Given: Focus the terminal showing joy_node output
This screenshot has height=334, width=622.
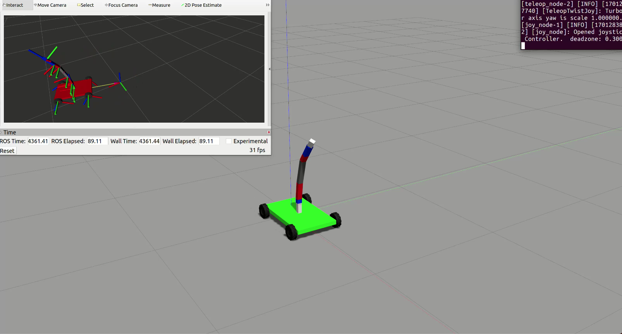Looking at the screenshot, I should point(571,25).
